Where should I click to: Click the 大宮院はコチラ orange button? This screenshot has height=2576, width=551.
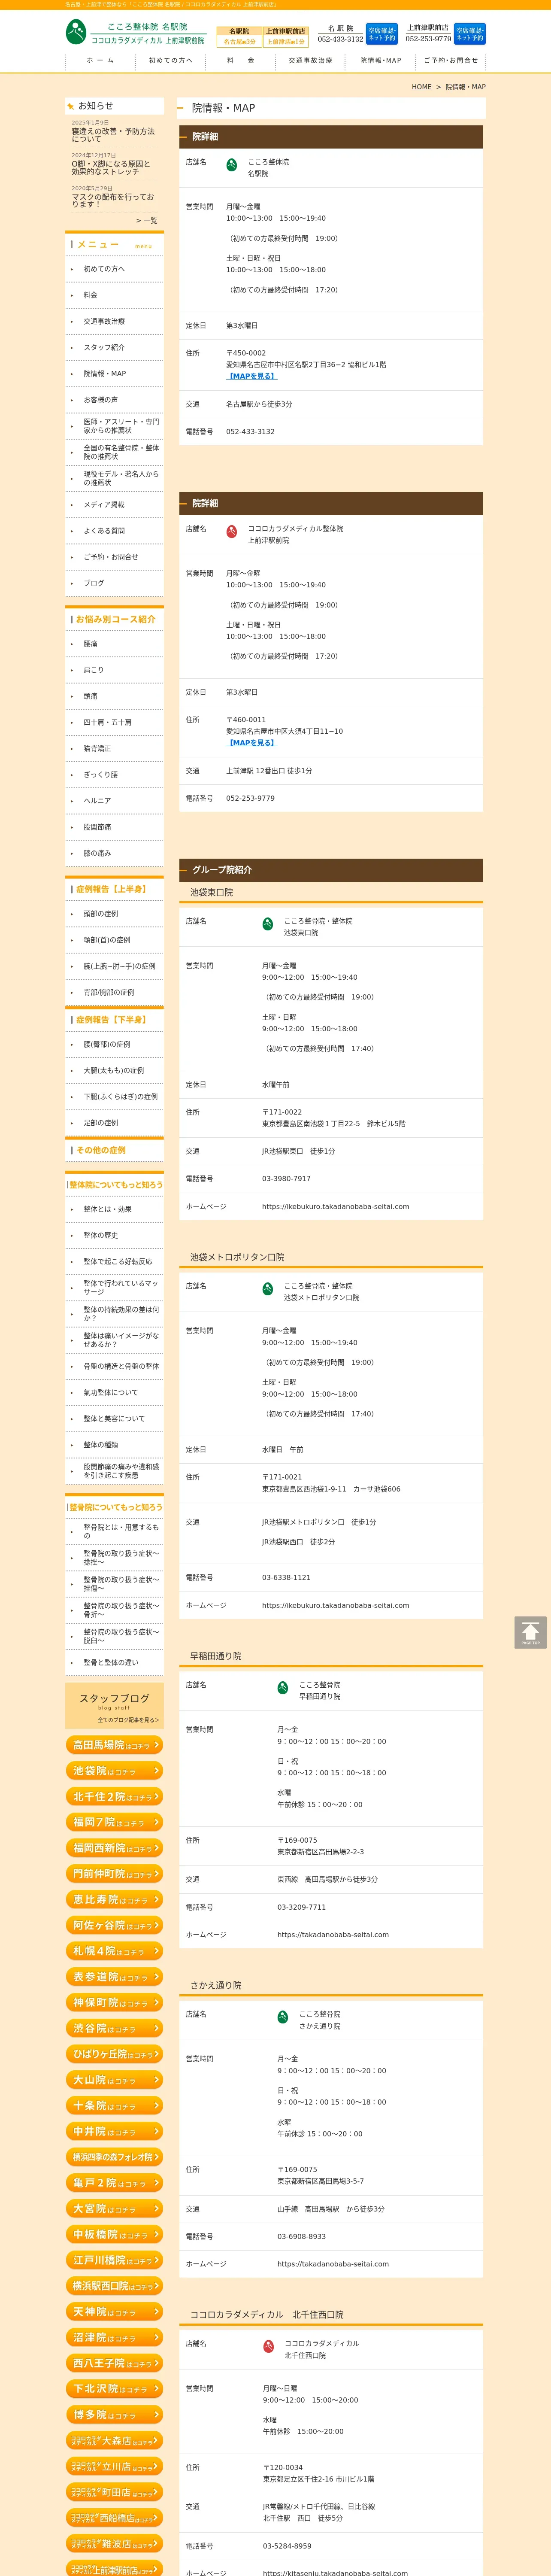click(x=114, y=2209)
